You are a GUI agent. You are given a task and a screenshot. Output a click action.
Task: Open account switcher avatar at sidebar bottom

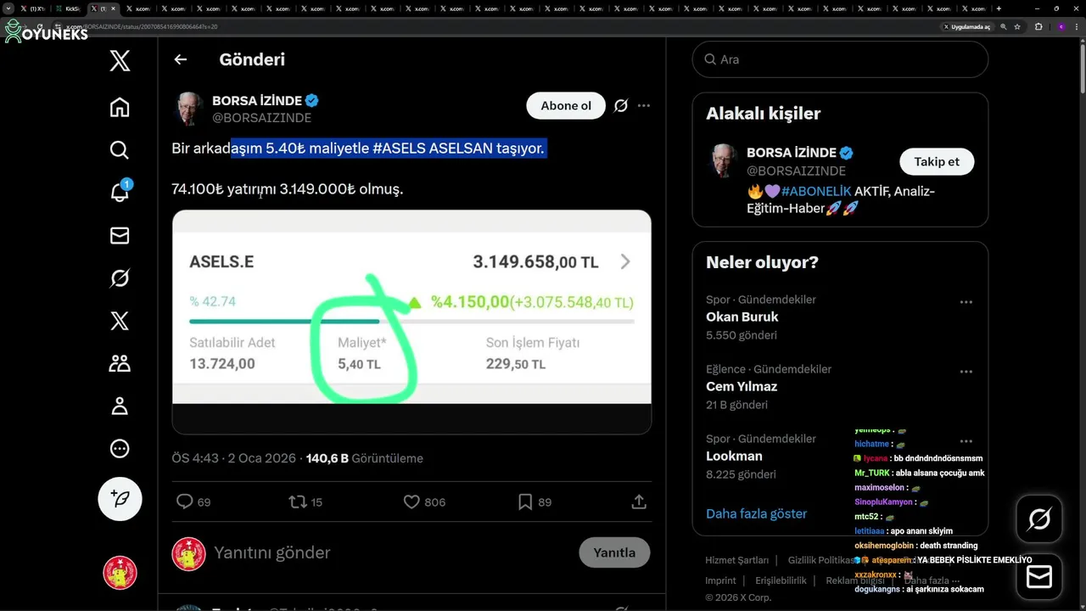tap(120, 573)
